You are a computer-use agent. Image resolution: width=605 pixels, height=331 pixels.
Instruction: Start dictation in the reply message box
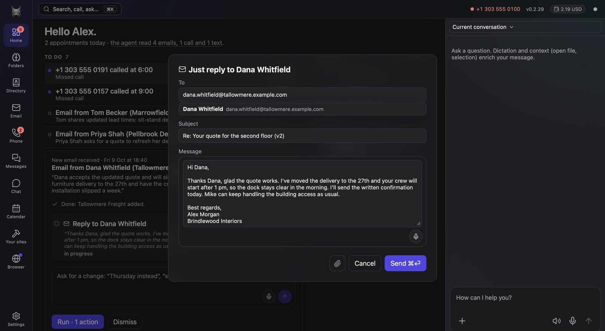click(416, 236)
